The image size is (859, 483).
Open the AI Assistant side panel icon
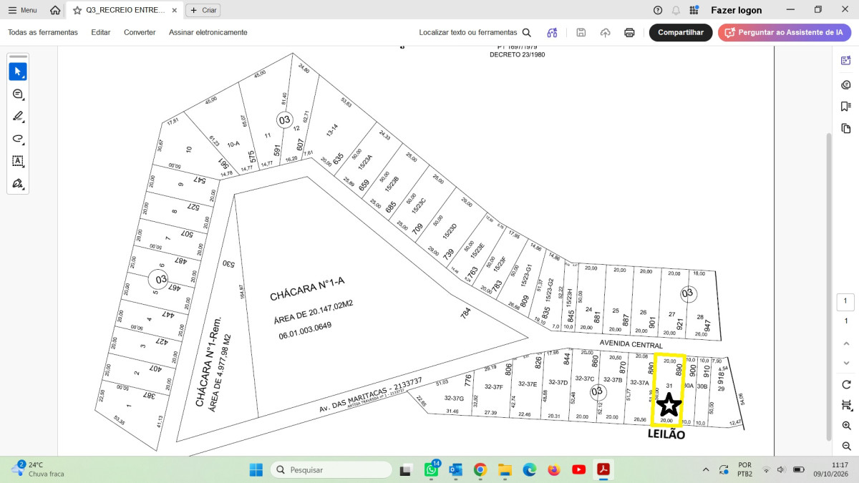pos(846,61)
